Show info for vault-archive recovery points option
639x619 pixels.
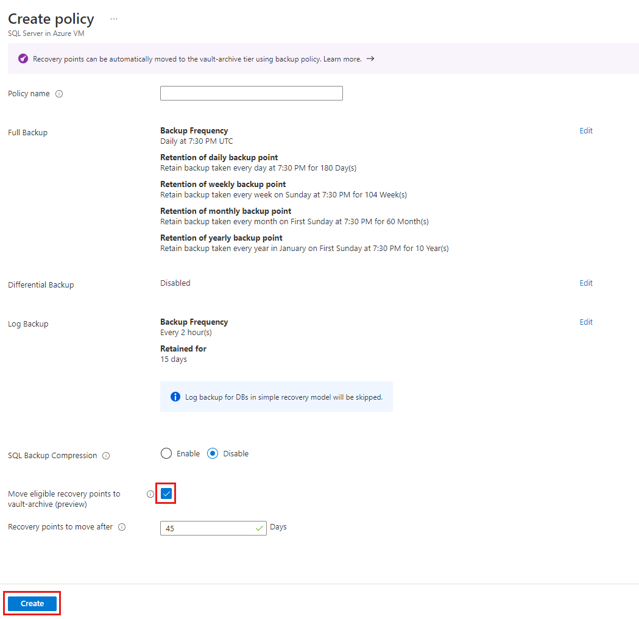click(x=150, y=494)
